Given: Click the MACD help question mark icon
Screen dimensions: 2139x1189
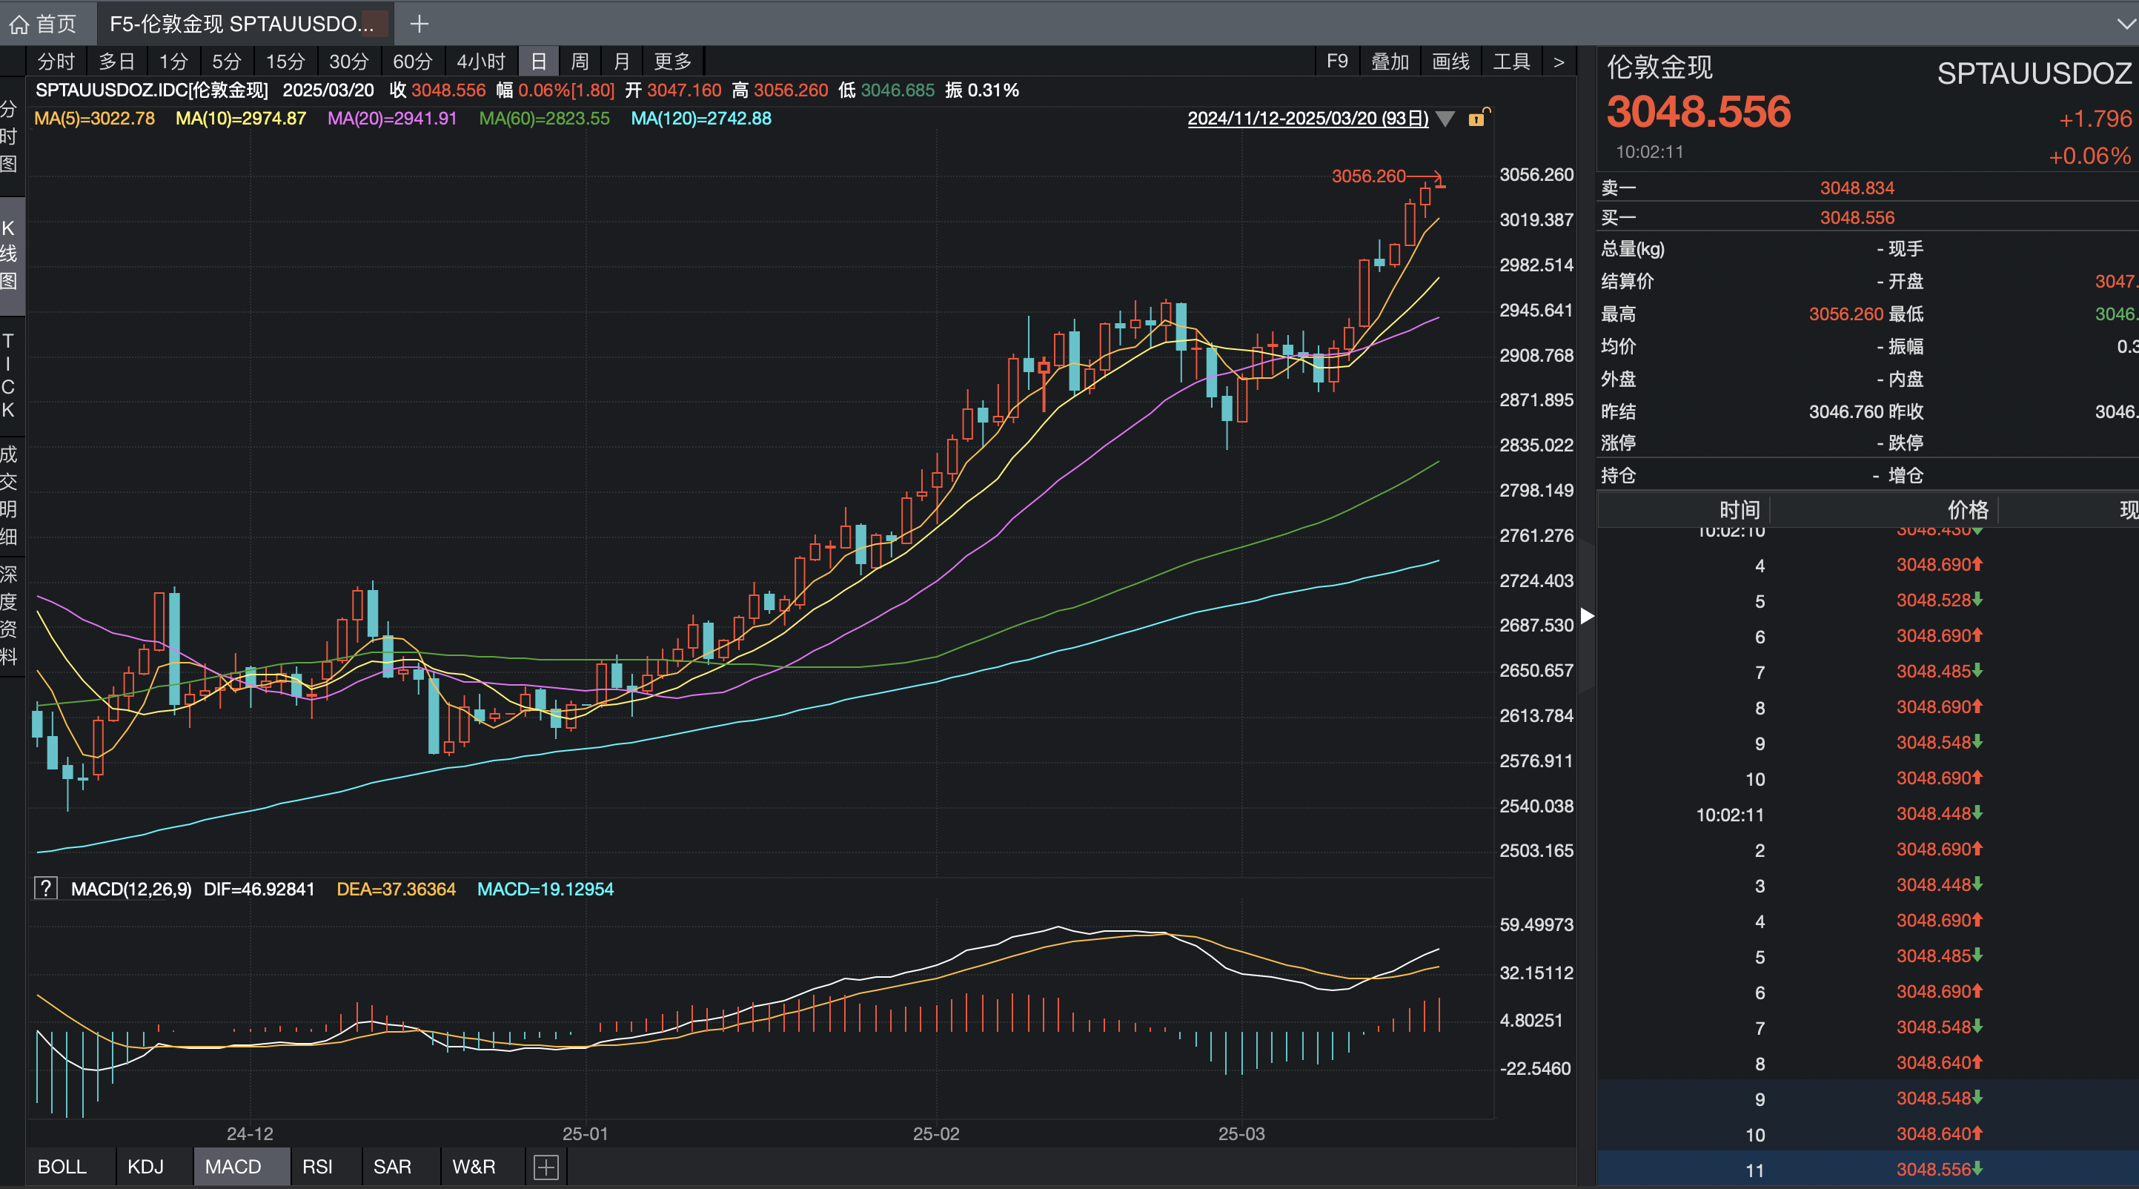Looking at the screenshot, I should 46,889.
